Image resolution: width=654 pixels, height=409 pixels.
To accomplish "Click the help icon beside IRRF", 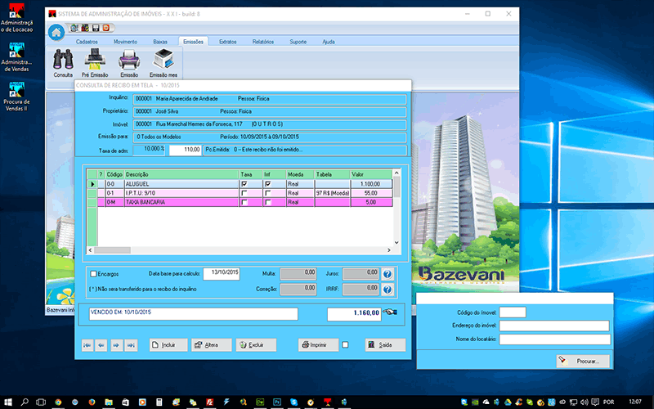I will coord(387,290).
